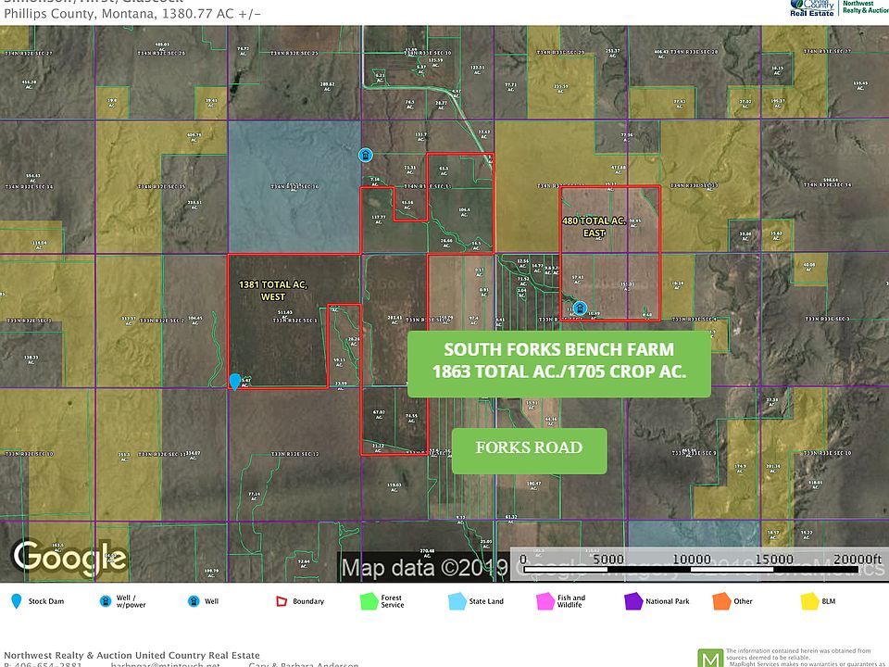Click the light blue State Land swatch
This screenshot has height=667, width=889.
(x=457, y=601)
